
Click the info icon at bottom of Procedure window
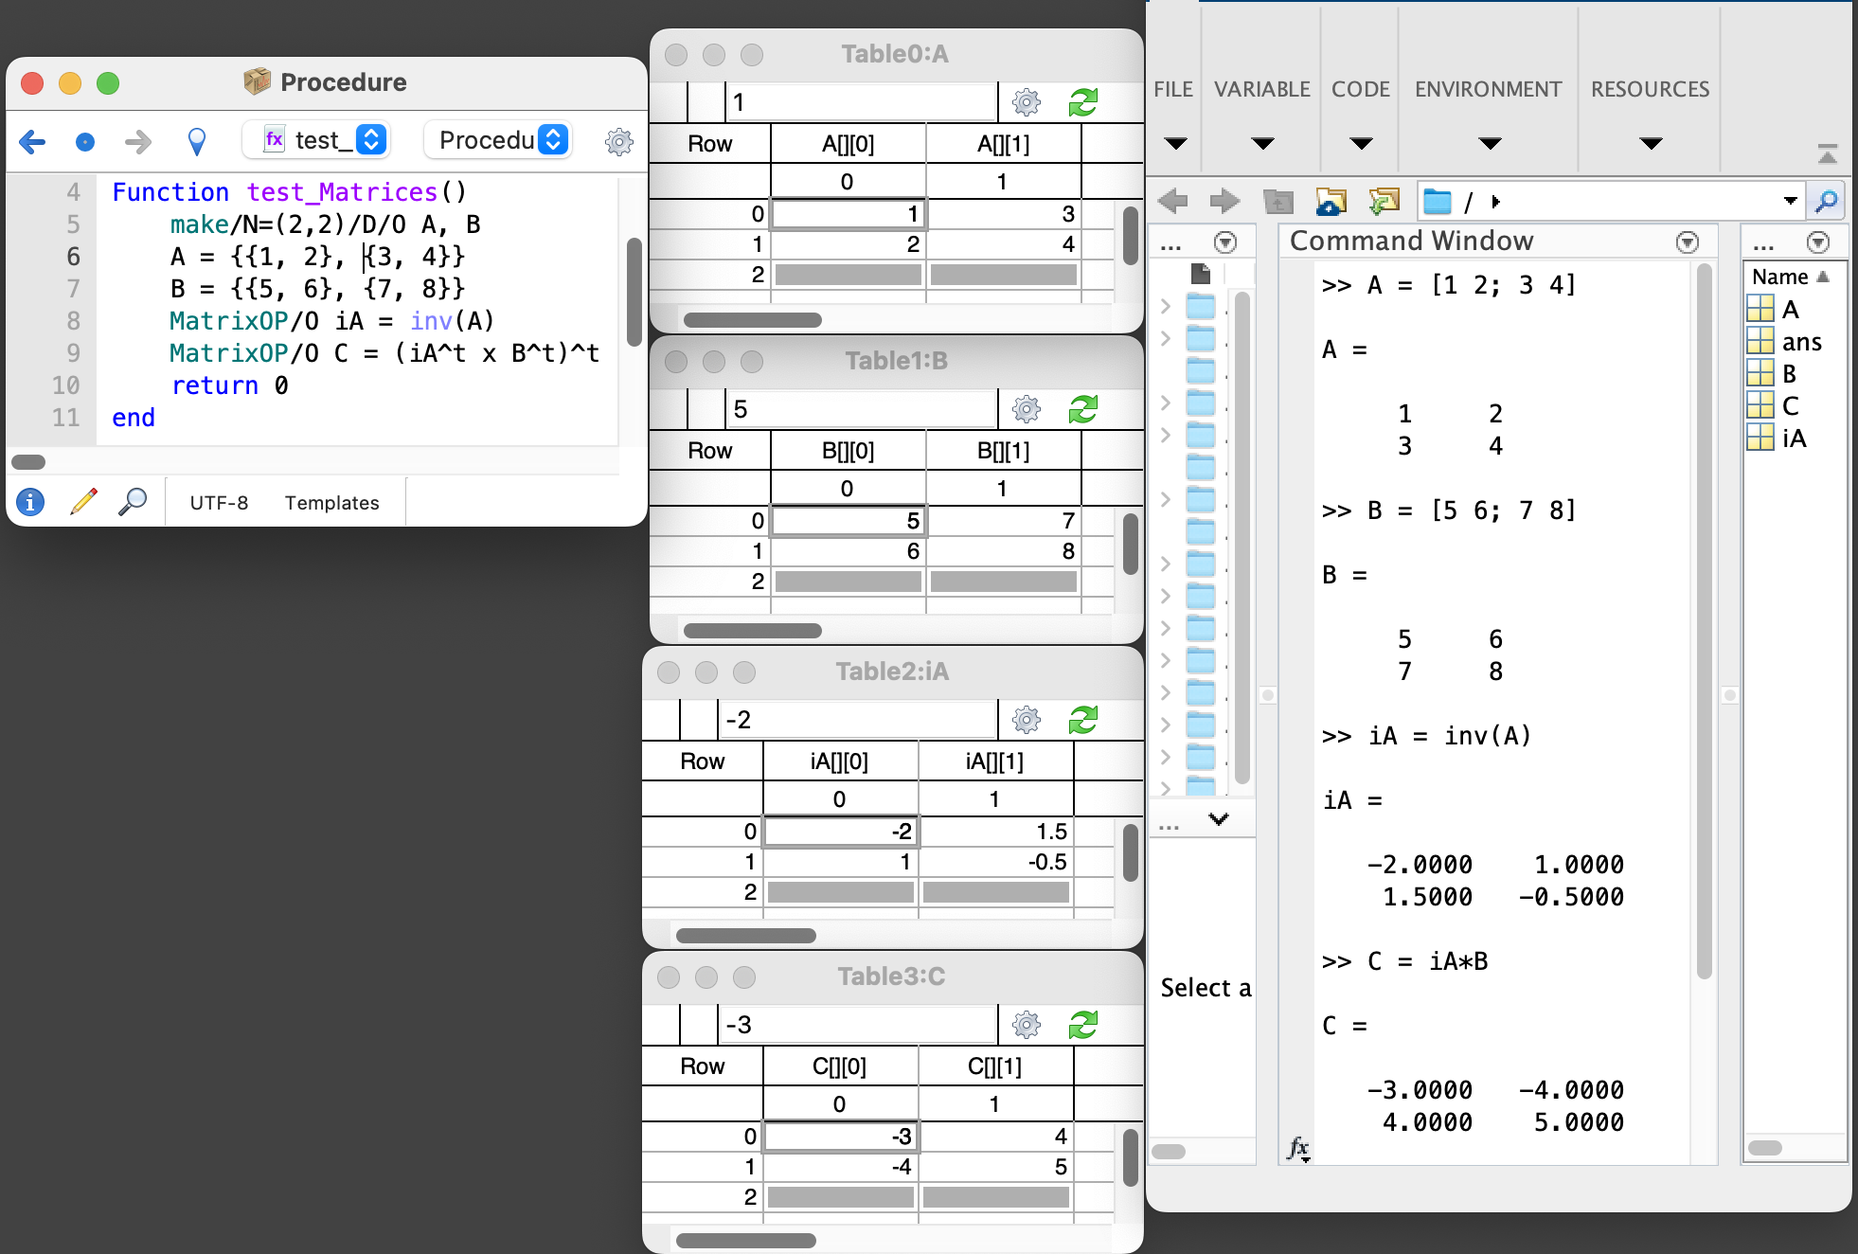[29, 502]
